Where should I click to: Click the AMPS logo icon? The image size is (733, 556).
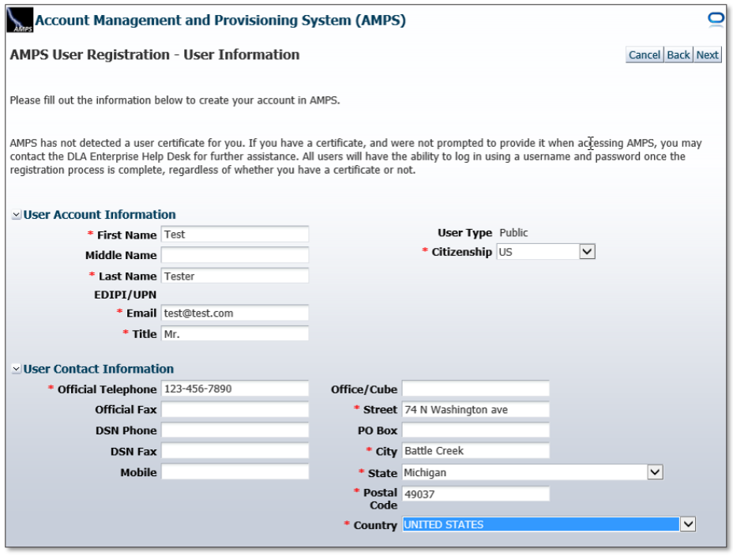coord(20,20)
